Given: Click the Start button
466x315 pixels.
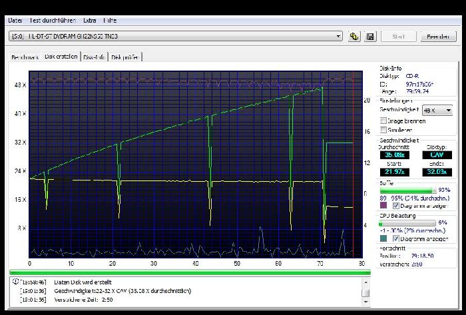Looking at the screenshot, I should pos(398,37).
